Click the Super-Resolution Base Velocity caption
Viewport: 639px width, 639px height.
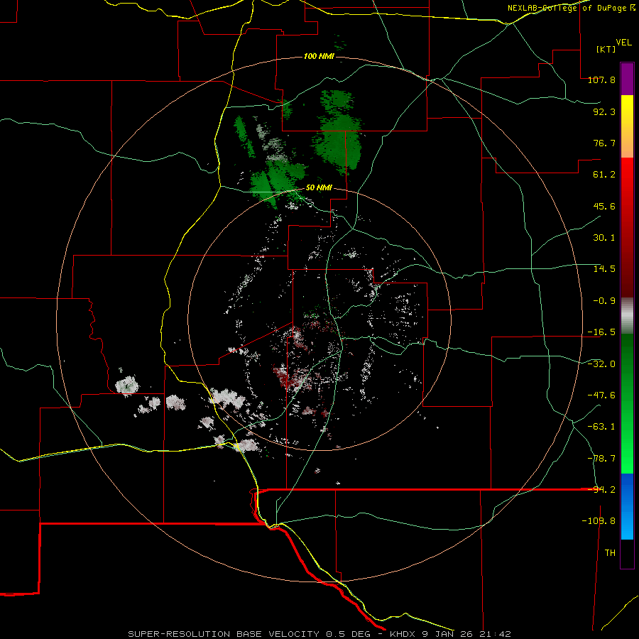(x=319, y=634)
